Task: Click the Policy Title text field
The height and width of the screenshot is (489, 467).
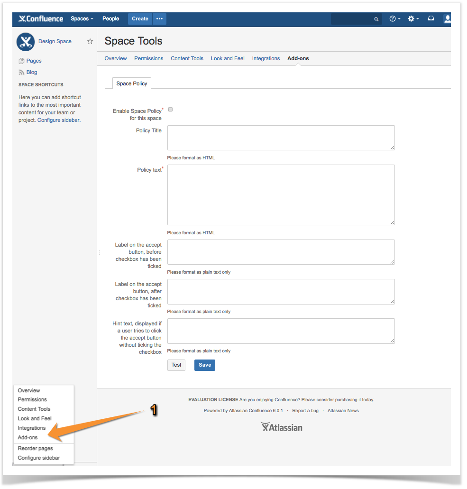Action: coord(281,138)
